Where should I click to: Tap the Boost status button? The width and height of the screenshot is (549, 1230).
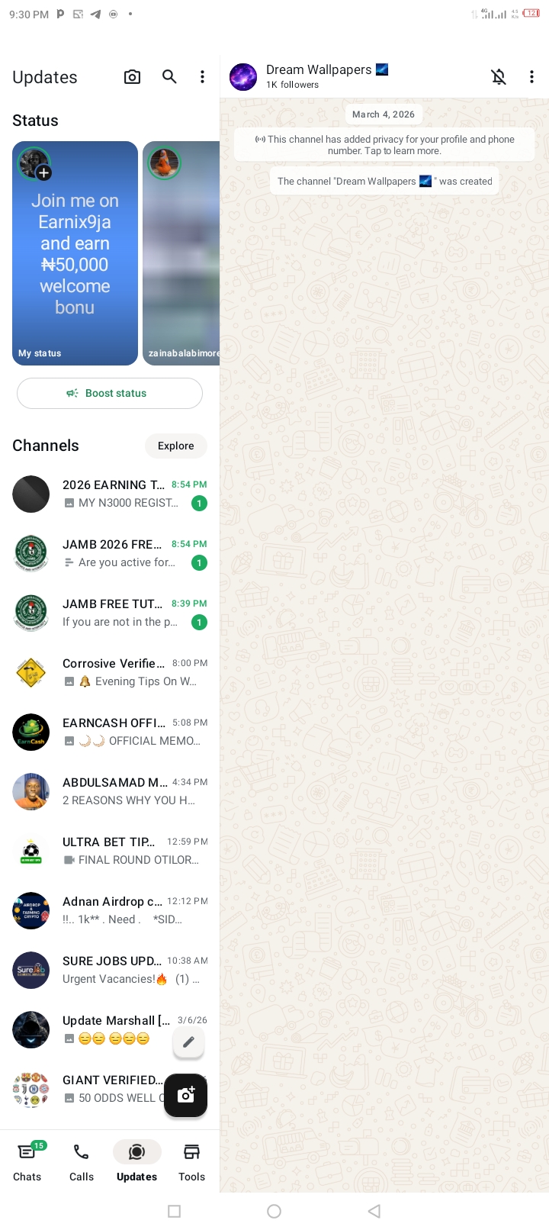pos(110,394)
